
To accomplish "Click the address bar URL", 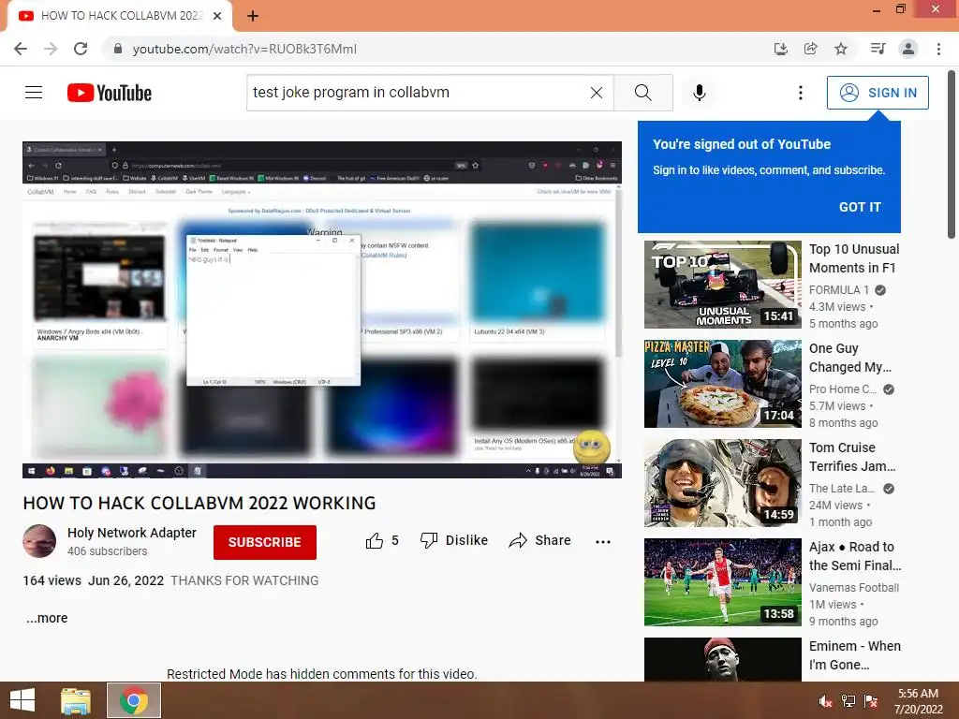I will click(244, 49).
